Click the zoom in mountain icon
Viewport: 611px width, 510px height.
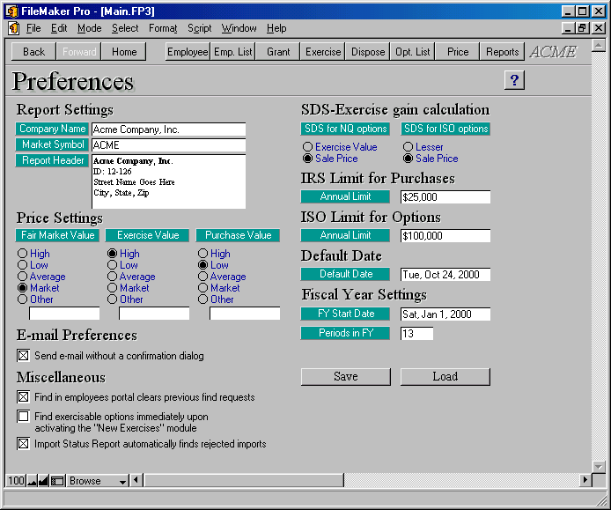[x=44, y=481]
